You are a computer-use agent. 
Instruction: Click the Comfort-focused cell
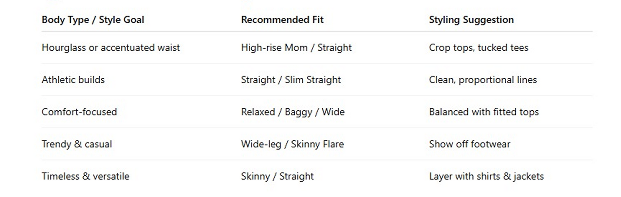pos(79,112)
